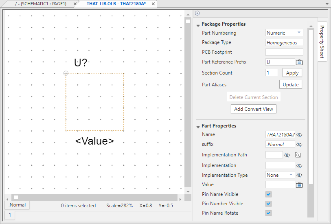Uncheck Pin Name Visible checkbox
331x224 pixels.
tap(268, 194)
